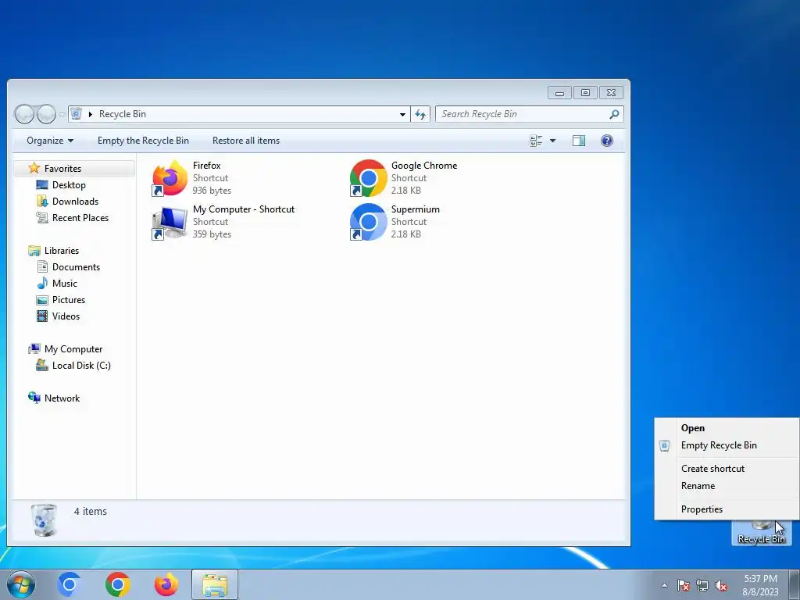This screenshot has height=600, width=800.
Task: Select Favorites in navigation pane
Action: 62,169
